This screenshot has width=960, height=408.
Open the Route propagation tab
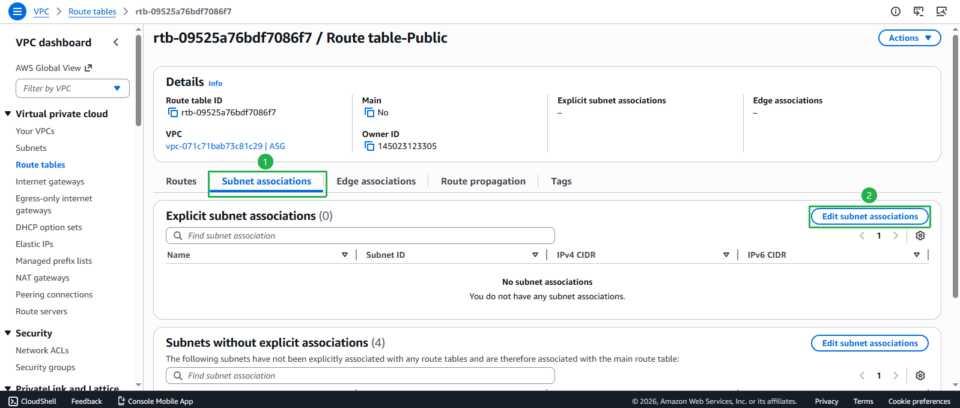(x=483, y=181)
